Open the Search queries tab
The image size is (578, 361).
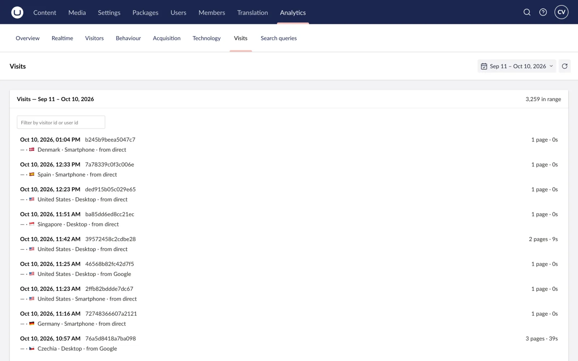pyautogui.click(x=279, y=38)
